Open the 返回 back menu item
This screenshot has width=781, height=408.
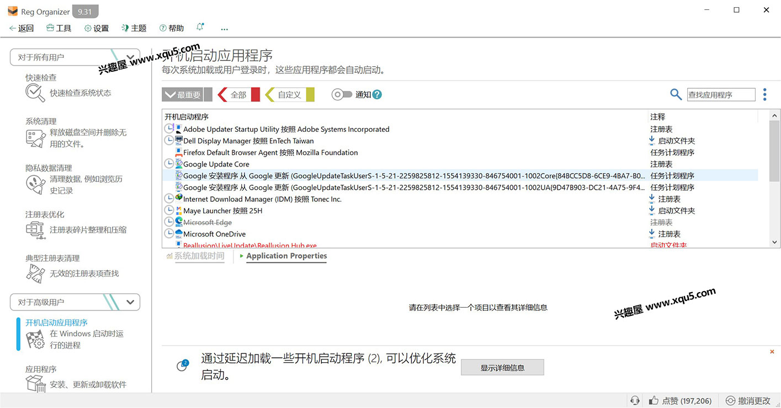(22, 28)
